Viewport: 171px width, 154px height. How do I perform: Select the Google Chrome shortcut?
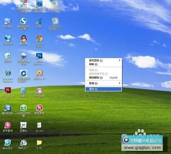tap(39, 42)
